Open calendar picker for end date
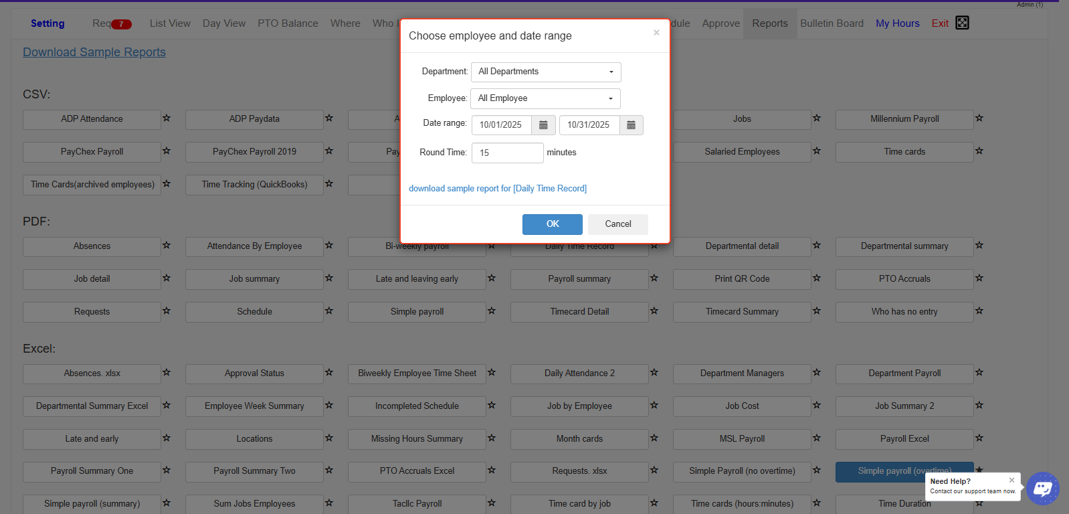 (x=631, y=125)
